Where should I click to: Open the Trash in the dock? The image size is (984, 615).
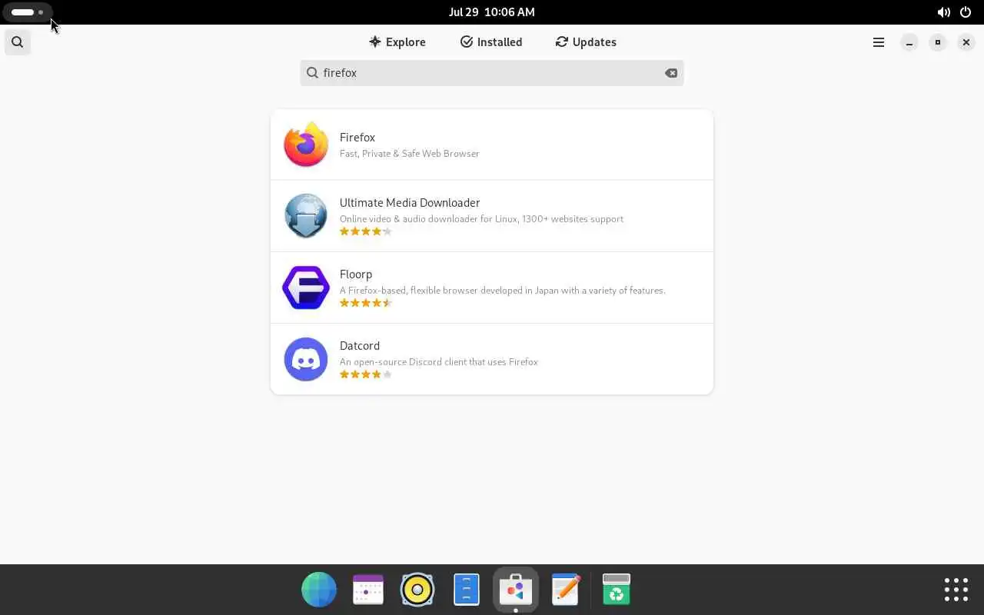(x=616, y=590)
